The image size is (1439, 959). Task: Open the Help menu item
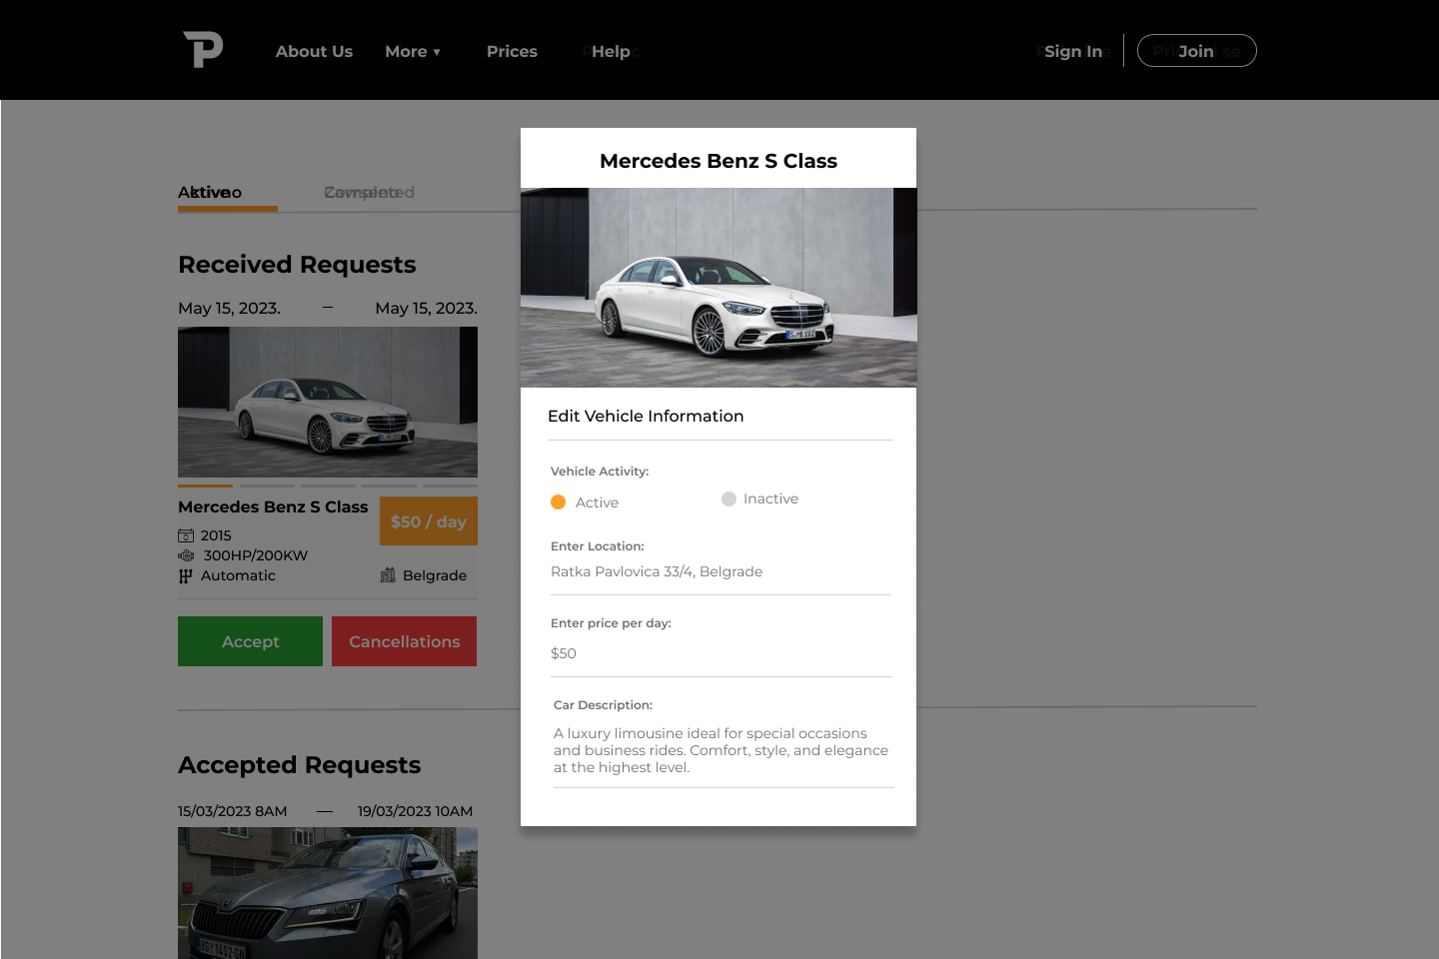point(611,51)
